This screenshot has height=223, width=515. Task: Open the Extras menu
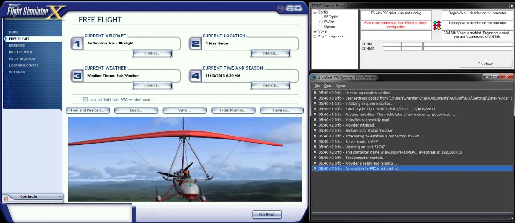[x=340, y=86]
